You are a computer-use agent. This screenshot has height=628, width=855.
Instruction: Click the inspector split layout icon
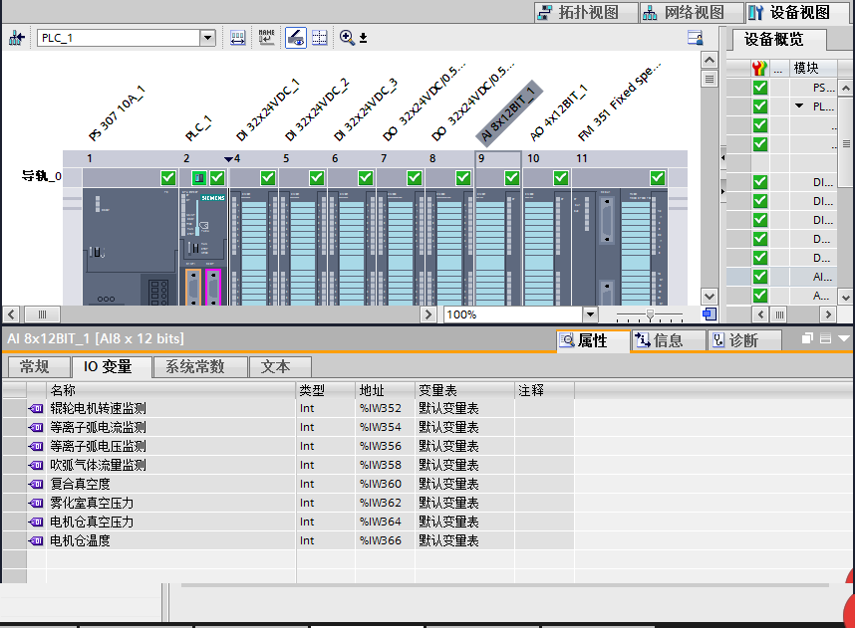coord(825,338)
